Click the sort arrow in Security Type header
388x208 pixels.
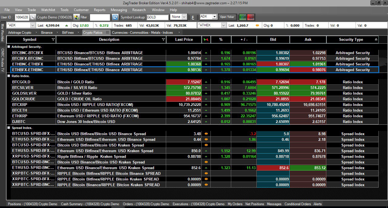376,40
